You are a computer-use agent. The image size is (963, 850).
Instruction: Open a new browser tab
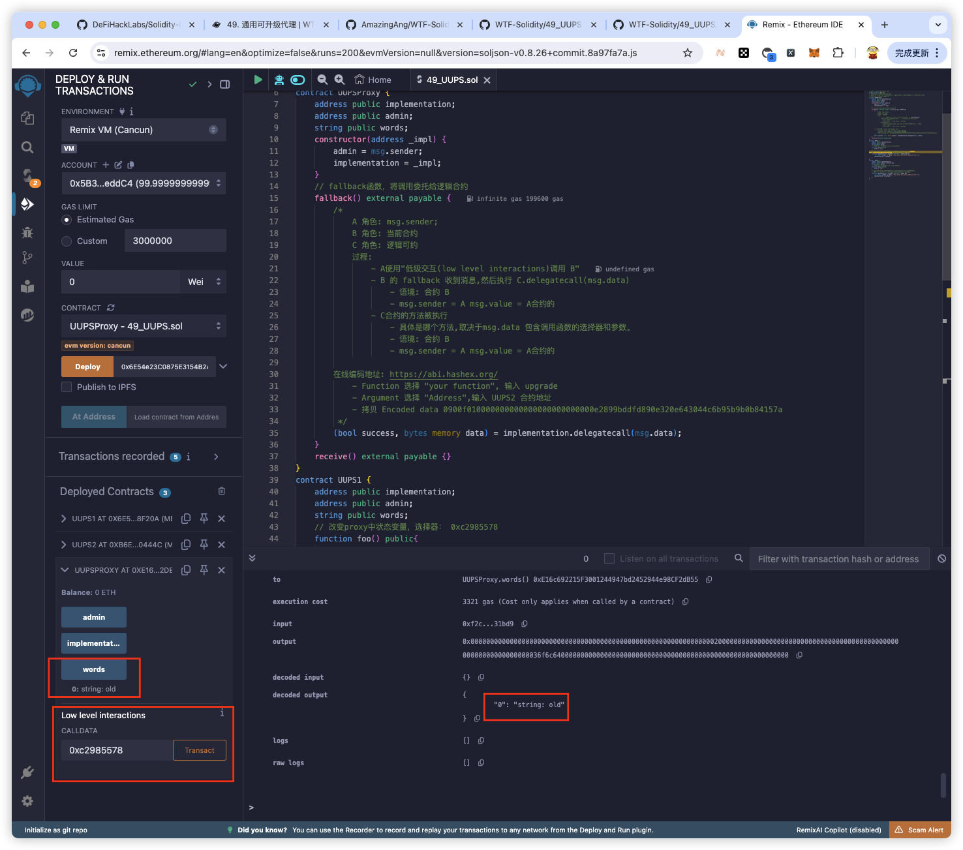pos(885,25)
